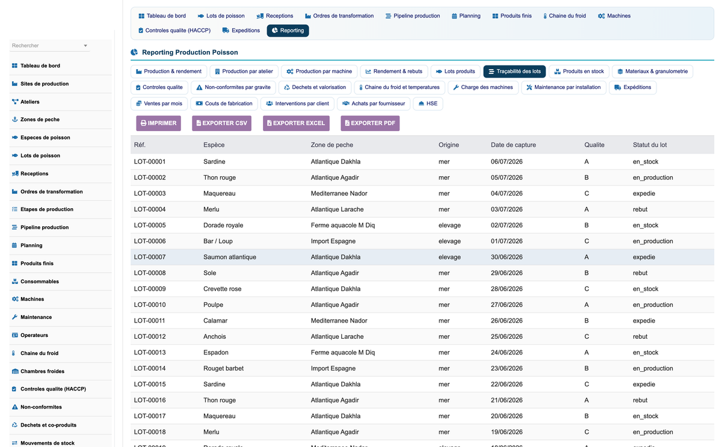Select Production & rendement report
Image resolution: width=722 pixels, height=447 pixels.
(169, 72)
